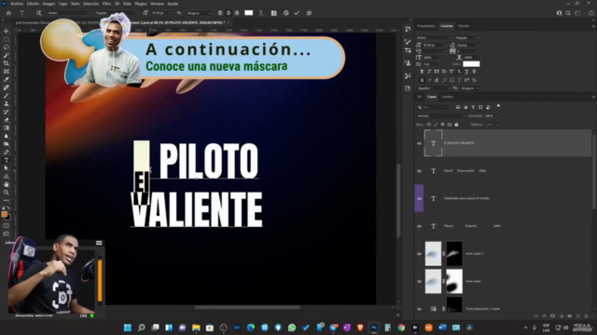Open font style dropdown in options bar
Viewport: 597px width, 335px height.
click(x=116, y=13)
